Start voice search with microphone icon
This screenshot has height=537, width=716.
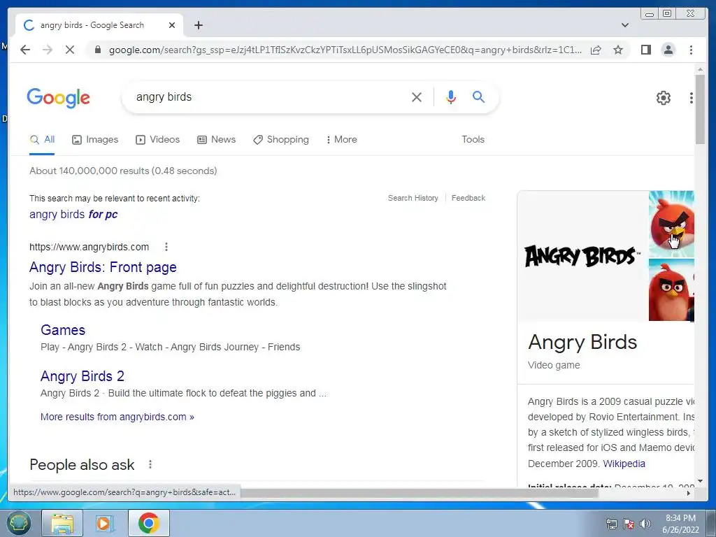pyautogui.click(x=451, y=96)
